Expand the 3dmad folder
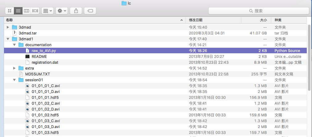This screenshot has height=137, width=312. (8, 27)
